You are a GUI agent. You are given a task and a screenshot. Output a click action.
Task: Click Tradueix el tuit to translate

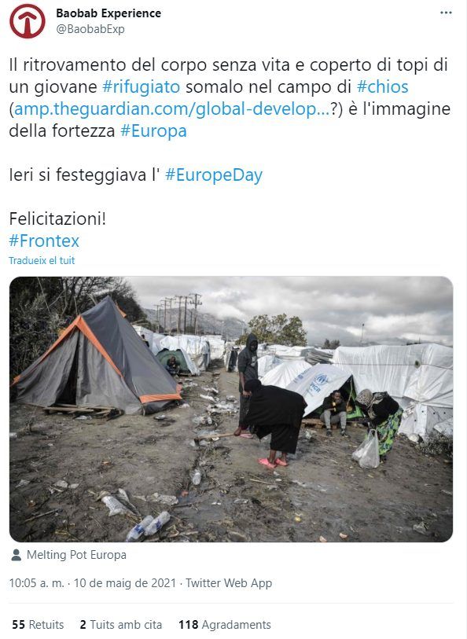42,260
